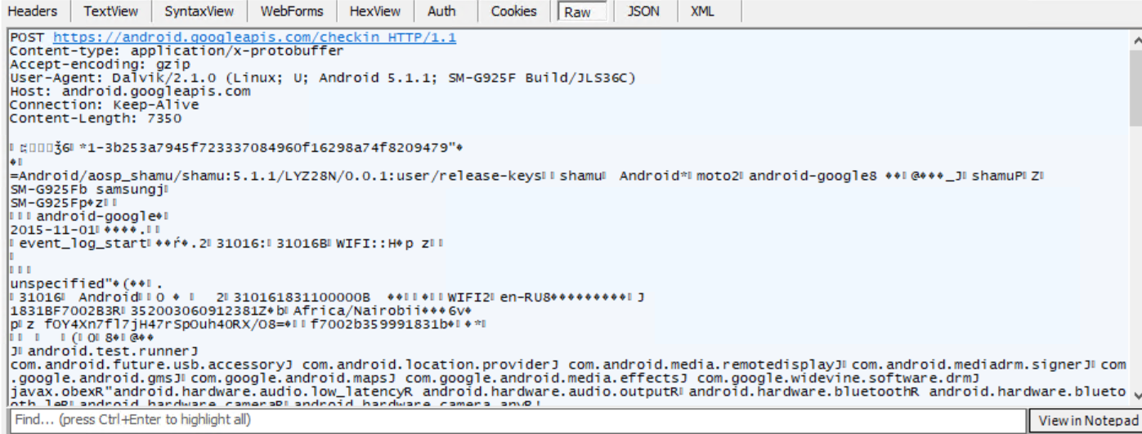Image resolution: width=1142 pixels, height=434 pixels.
Task: Click the View in Notepad button
Action: pos(1087,421)
